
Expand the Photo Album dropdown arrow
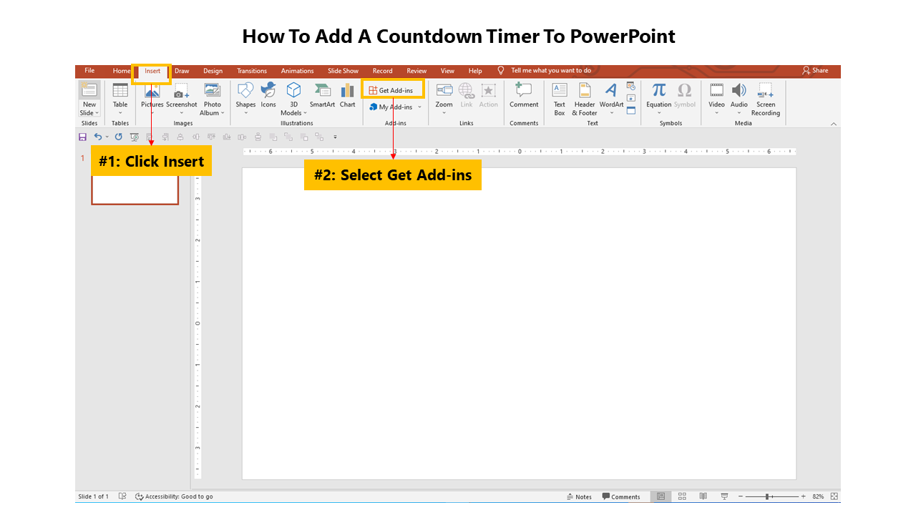223,113
